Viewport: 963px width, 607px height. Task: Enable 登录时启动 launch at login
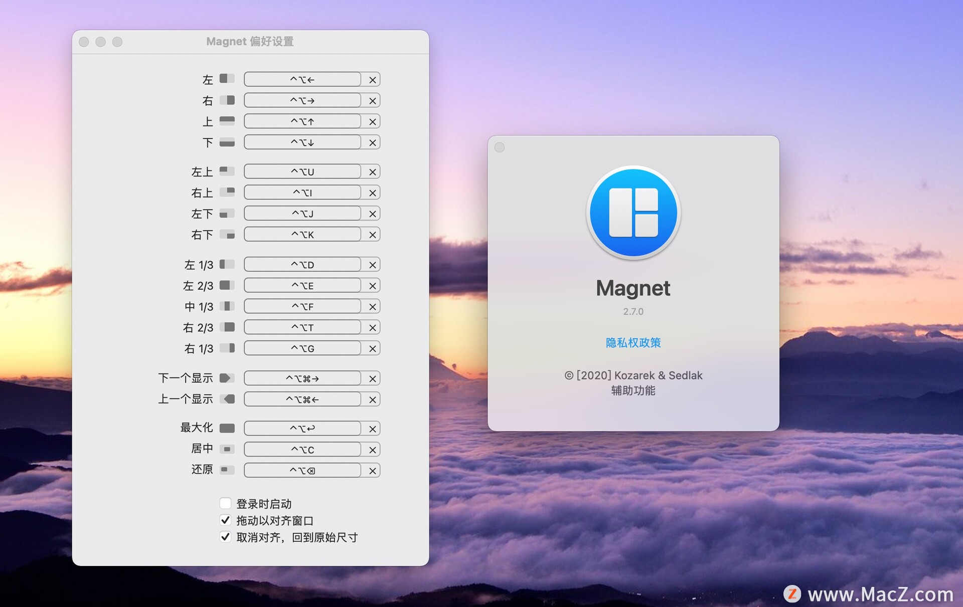tap(225, 503)
